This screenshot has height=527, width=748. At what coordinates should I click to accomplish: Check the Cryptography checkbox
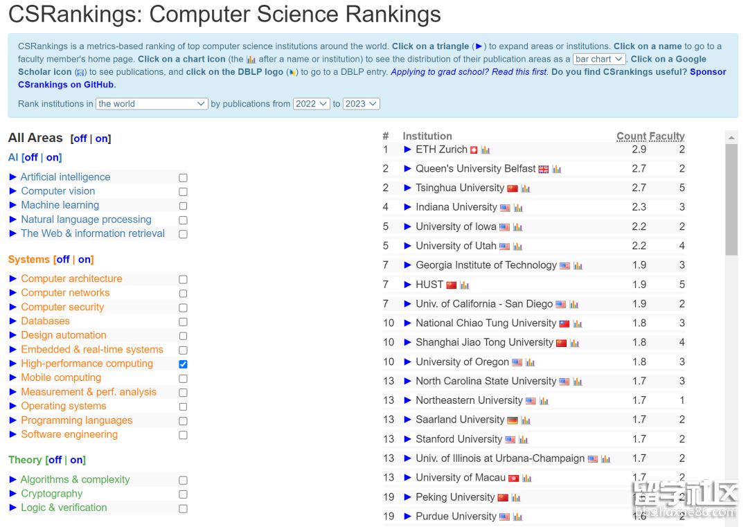pos(183,494)
